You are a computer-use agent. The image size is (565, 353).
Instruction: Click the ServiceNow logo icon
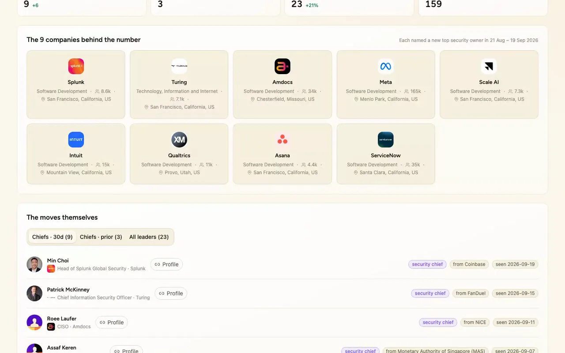pyautogui.click(x=386, y=139)
